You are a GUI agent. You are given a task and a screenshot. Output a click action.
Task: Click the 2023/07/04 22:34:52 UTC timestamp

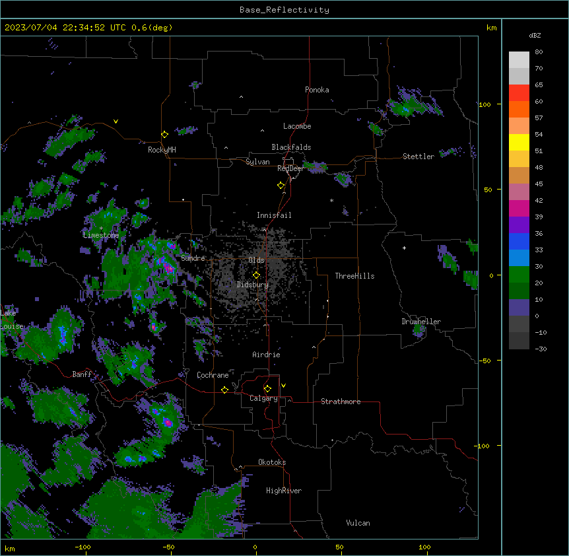[65, 28]
